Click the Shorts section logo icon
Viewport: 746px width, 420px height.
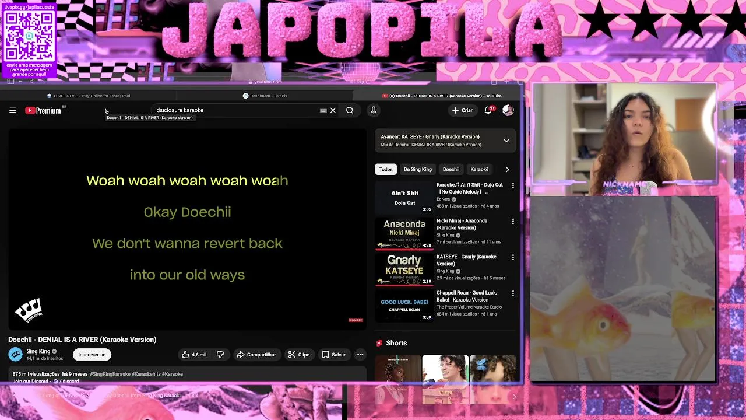click(x=379, y=343)
